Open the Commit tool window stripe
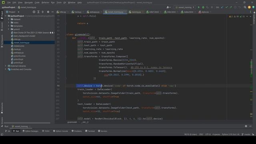 (2, 27)
